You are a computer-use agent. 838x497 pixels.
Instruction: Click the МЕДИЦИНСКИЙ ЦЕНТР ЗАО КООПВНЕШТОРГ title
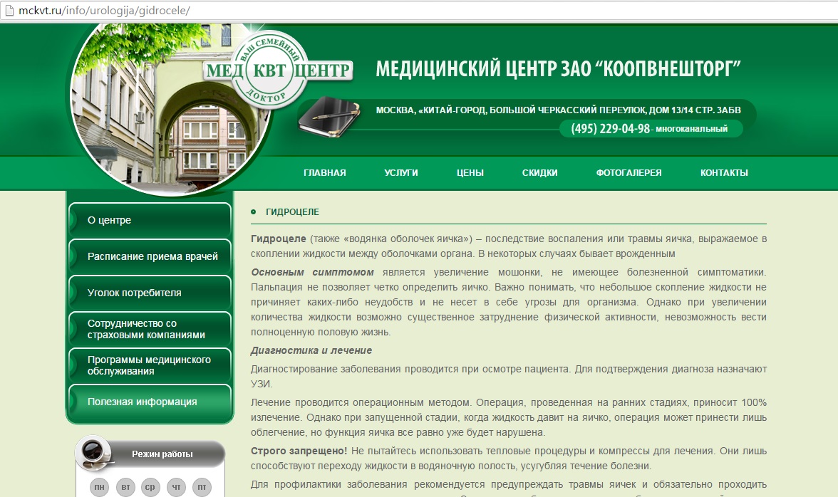click(559, 69)
